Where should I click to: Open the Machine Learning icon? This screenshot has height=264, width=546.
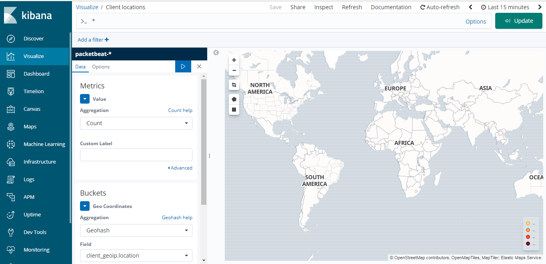11,144
